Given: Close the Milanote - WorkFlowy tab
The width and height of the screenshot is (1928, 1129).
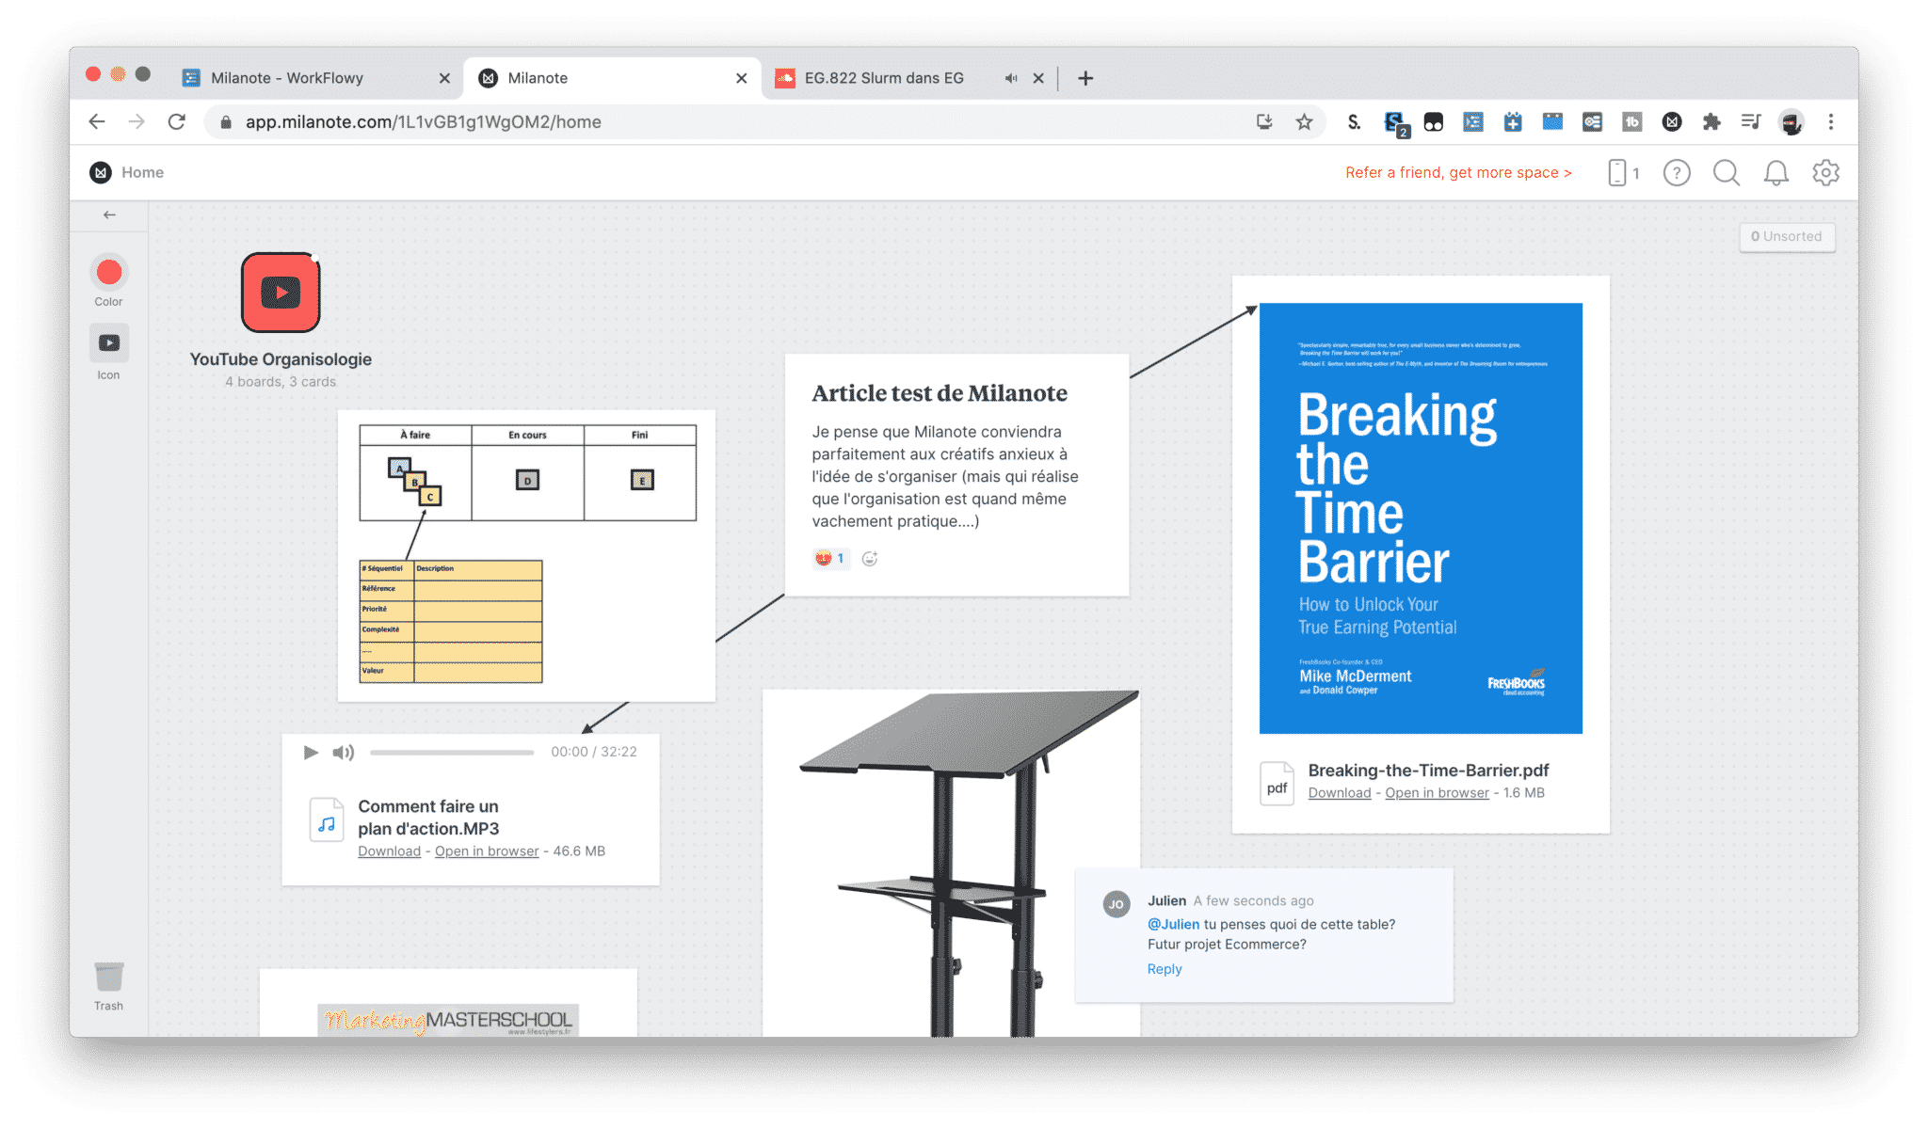Looking at the screenshot, I should pyautogui.click(x=444, y=78).
